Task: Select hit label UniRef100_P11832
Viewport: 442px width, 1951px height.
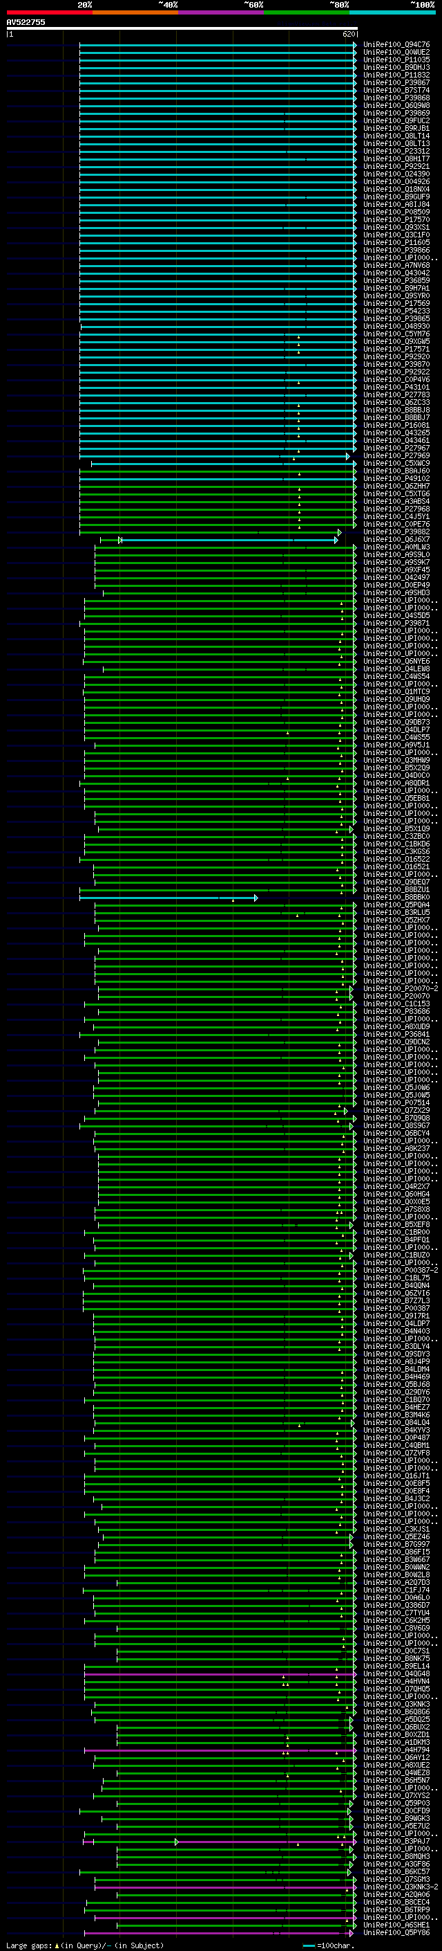Action: 396,75
